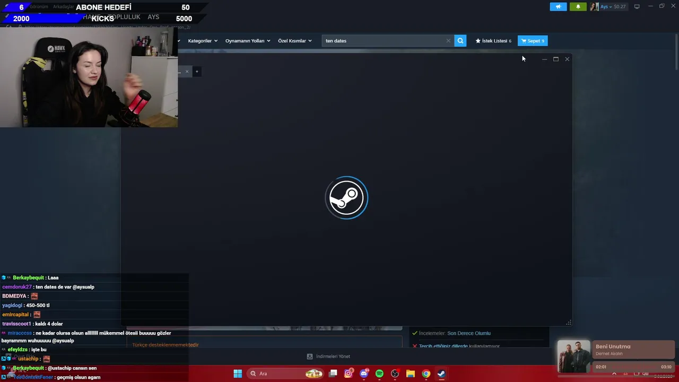The image size is (679, 382).
Task: Click Steam icon in taskbar
Action: click(441, 374)
